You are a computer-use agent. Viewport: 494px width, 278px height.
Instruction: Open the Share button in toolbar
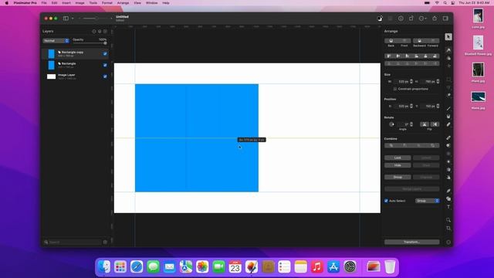pos(435,19)
